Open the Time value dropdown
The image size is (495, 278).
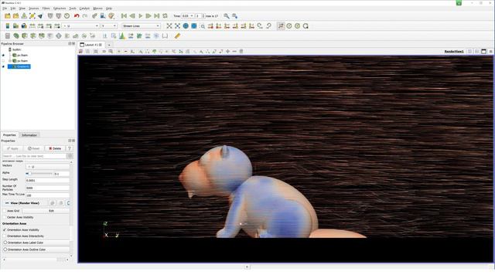pyautogui.click(x=187, y=15)
